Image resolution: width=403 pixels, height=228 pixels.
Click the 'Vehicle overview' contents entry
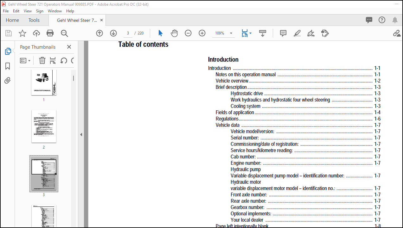coord(232,81)
